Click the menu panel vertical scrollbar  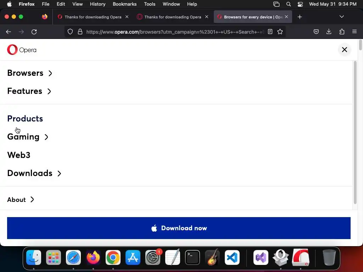[355, 132]
